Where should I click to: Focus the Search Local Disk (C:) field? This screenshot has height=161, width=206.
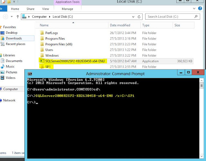point(173,17)
